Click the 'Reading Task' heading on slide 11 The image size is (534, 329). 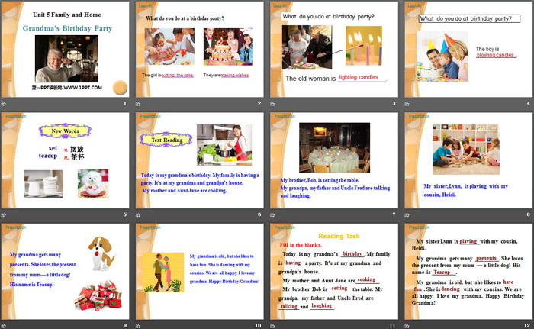pos(339,236)
